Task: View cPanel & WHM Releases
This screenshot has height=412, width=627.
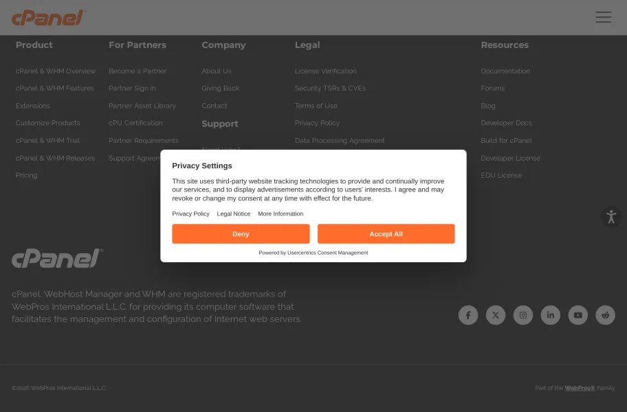Action: click(x=55, y=158)
